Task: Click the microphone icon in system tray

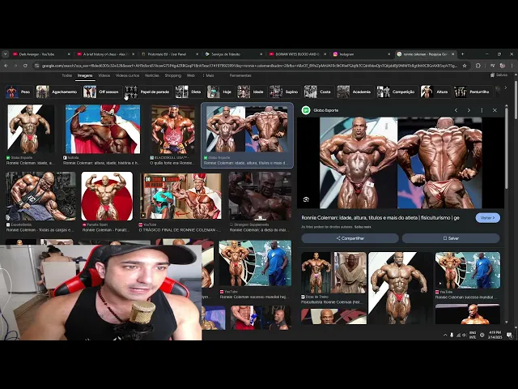Action: coord(452,335)
